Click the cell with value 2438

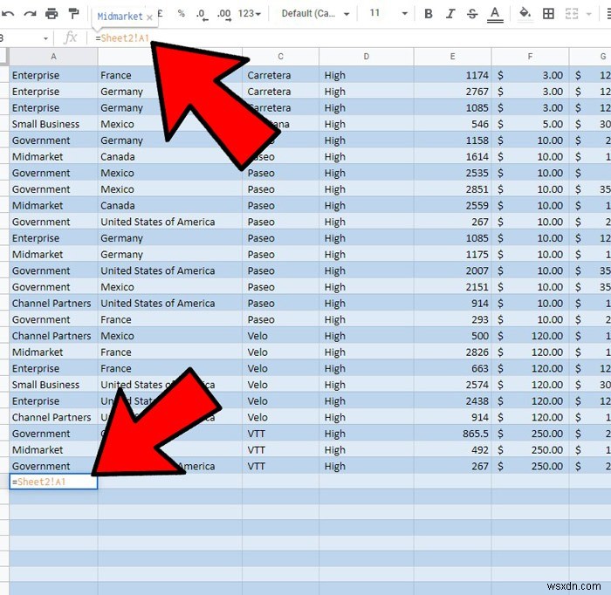point(452,401)
